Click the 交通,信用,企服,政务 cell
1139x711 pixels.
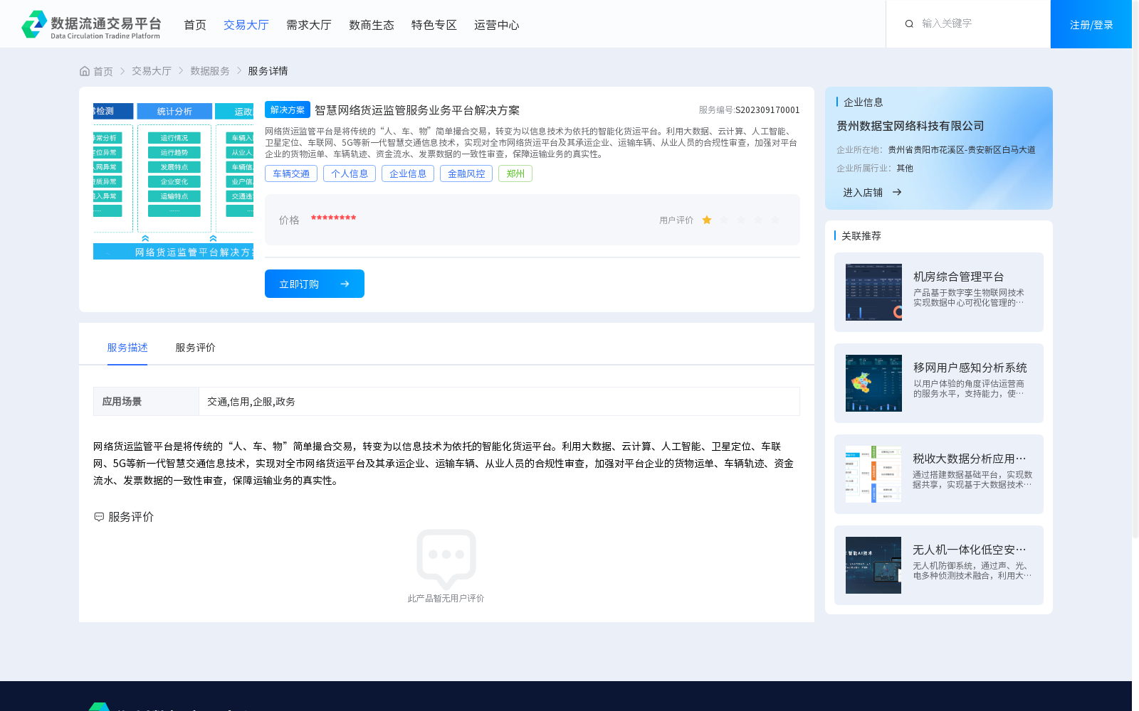point(499,402)
